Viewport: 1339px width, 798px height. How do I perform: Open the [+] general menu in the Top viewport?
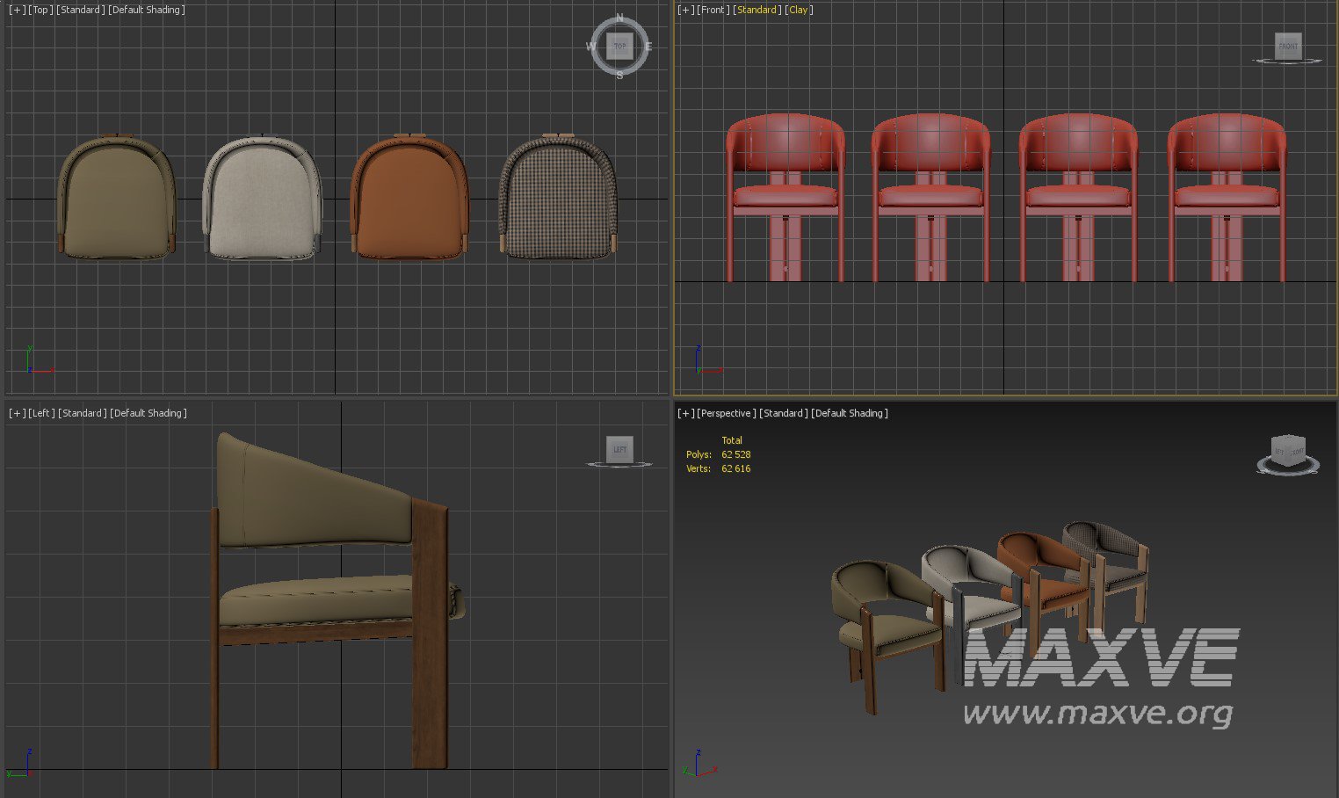tap(17, 10)
